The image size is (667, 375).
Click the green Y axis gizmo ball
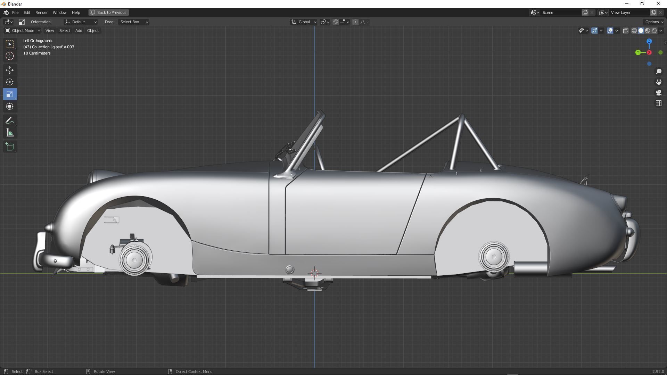point(638,52)
